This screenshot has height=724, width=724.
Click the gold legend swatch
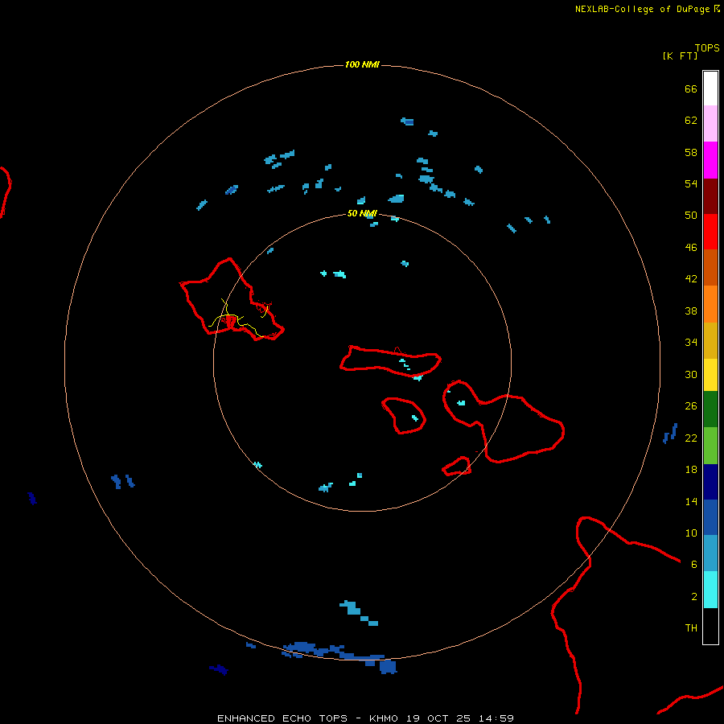710,339
